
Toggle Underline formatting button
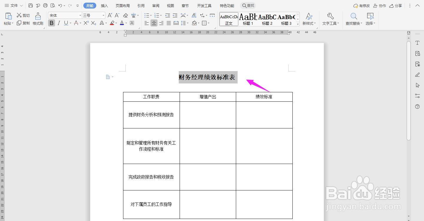click(x=66, y=23)
